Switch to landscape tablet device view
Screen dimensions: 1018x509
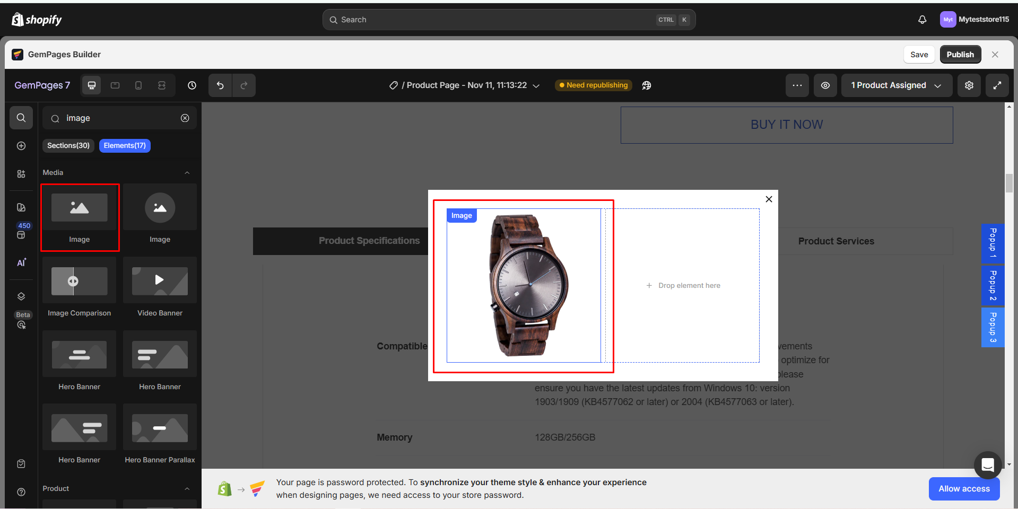tap(115, 85)
